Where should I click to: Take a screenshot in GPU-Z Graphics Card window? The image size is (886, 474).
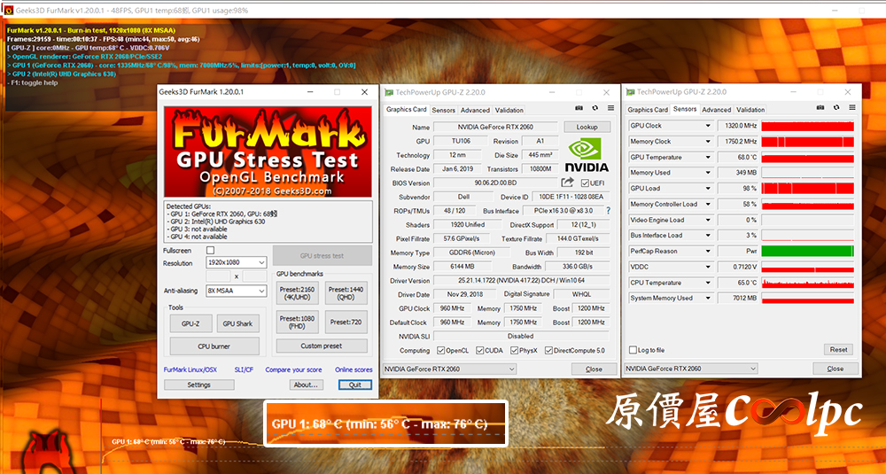click(579, 108)
